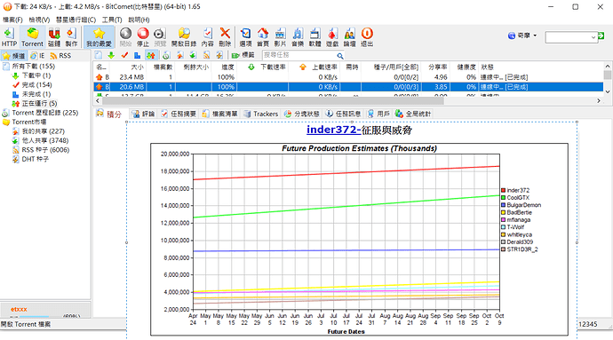Click the 退出 exit icon

[367, 37]
